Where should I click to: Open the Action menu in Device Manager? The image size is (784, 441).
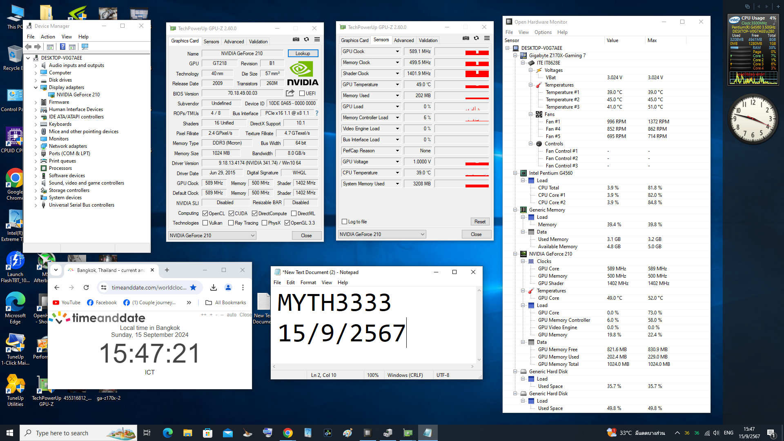[48, 37]
